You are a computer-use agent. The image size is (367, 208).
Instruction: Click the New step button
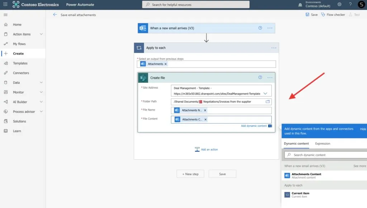tap(190, 174)
